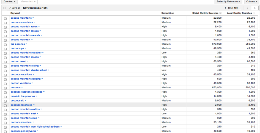Click the Keyword ideas (100) heading
This screenshot has height=133, width=260.
35,8
